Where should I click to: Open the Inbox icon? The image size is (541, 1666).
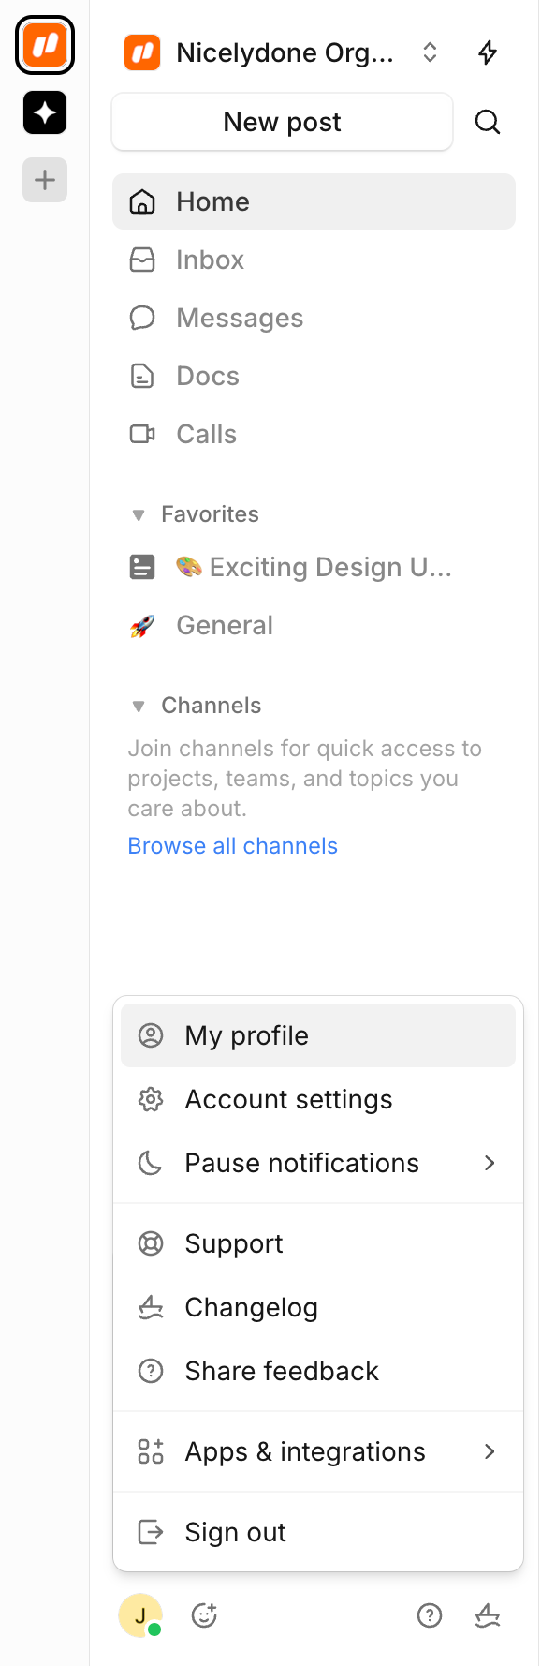point(142,260)
